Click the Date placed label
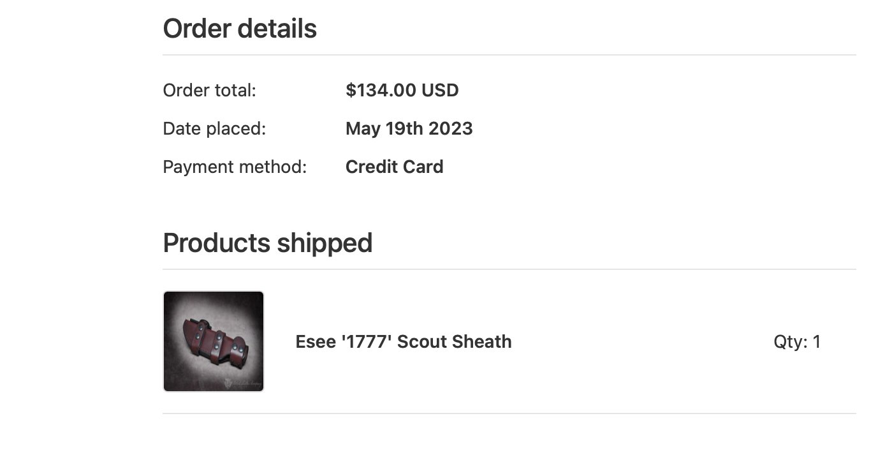The width and height of the screenshot is (885, 462). coord(214,129)
